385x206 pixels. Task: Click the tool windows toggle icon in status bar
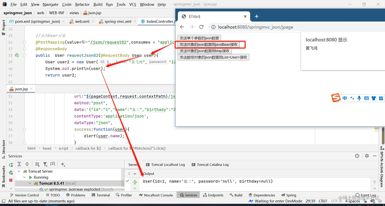click(4, 201)
